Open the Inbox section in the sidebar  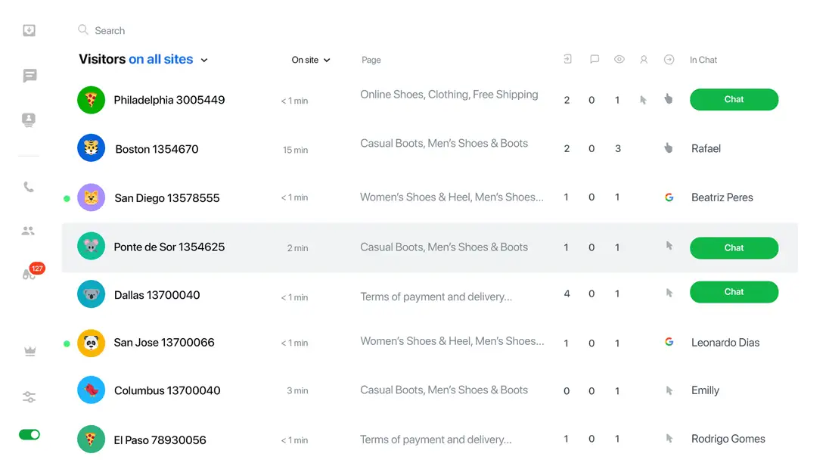[x=29, y=30]
